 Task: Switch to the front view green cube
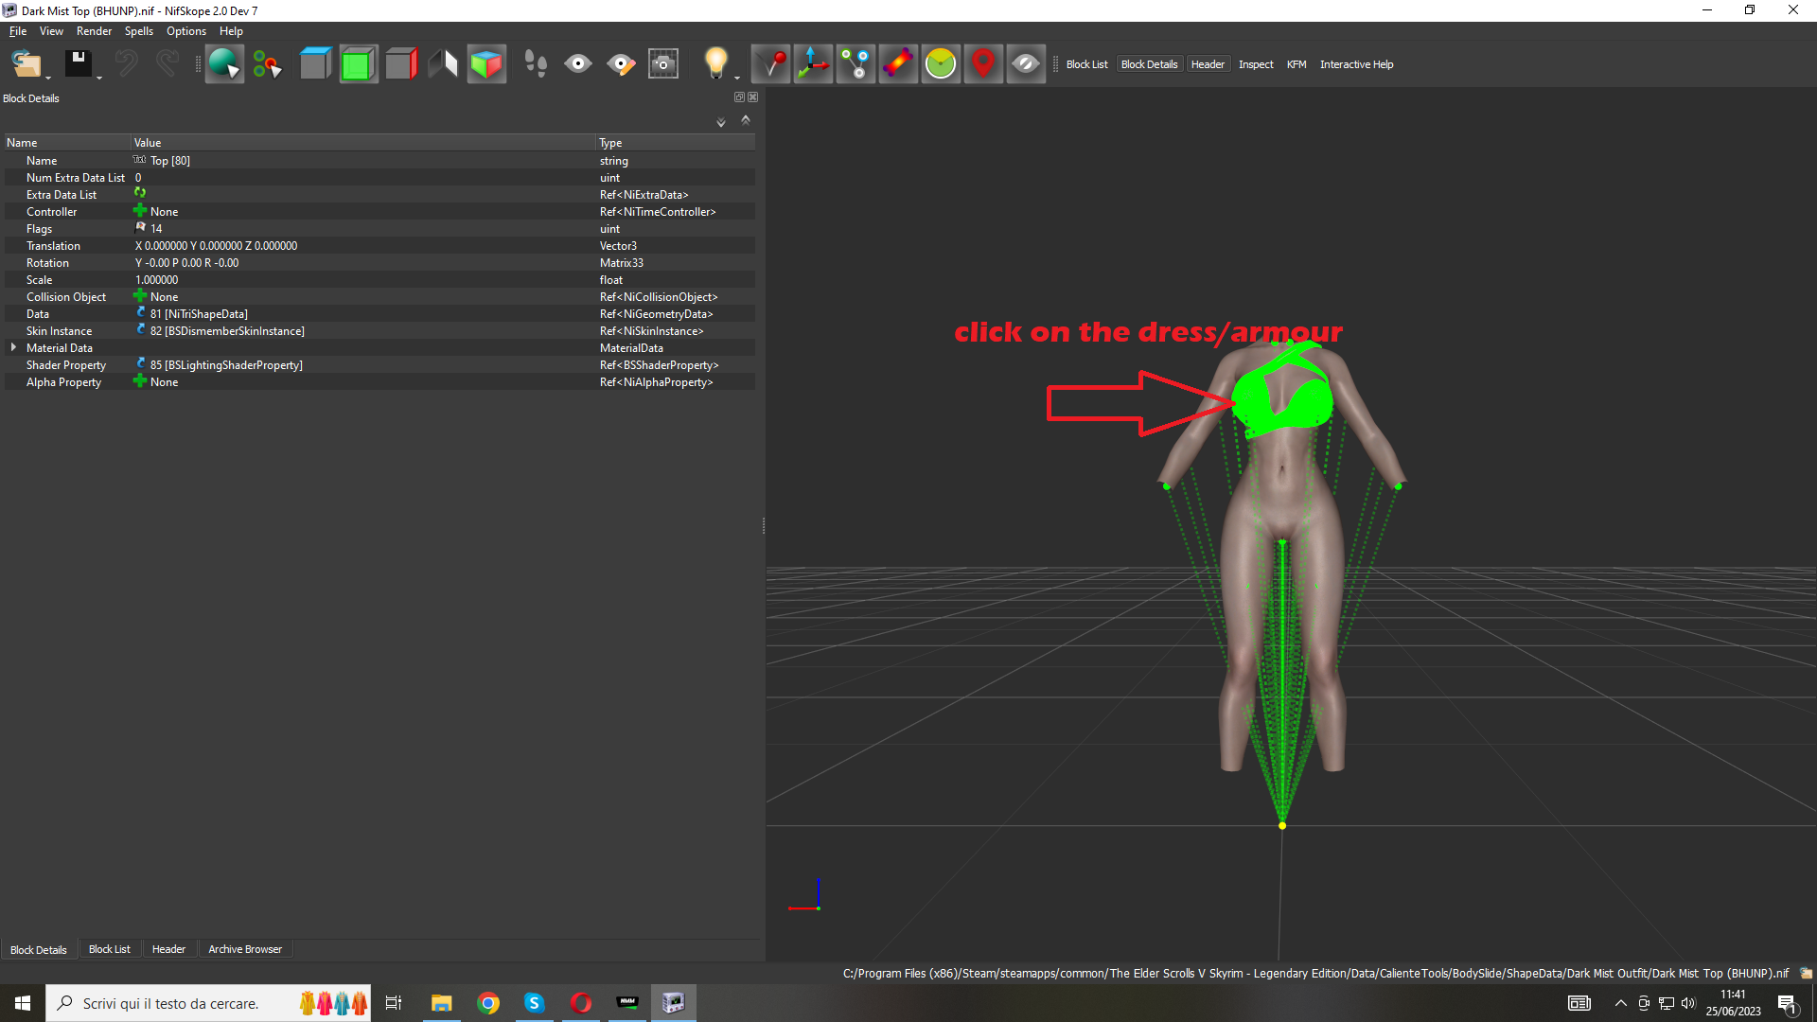(358, 63)
